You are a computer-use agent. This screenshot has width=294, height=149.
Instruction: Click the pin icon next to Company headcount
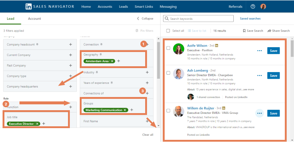click(37, 44)
